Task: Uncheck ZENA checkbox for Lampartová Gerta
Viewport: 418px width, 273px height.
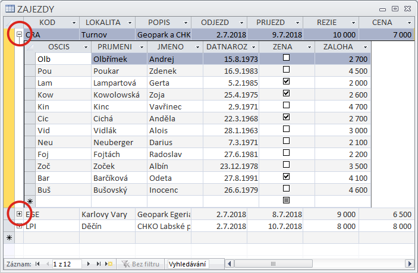Action: point(287,81)
